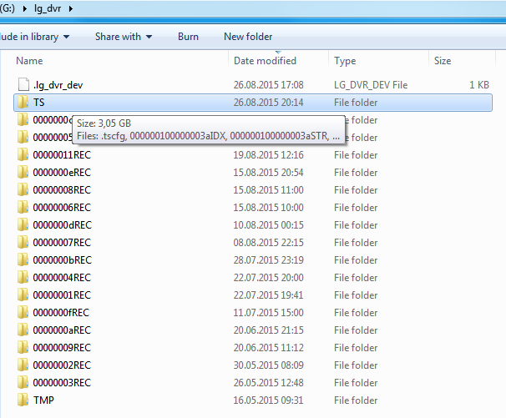This screenshot has width=506, height=418.
Task: Click the New folder button
Action: point(248,37)
